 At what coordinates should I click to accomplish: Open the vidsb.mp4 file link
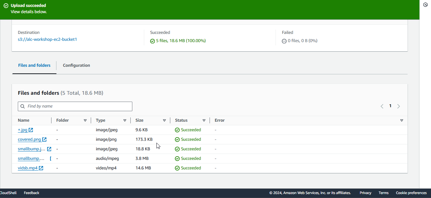pos(28,168)
